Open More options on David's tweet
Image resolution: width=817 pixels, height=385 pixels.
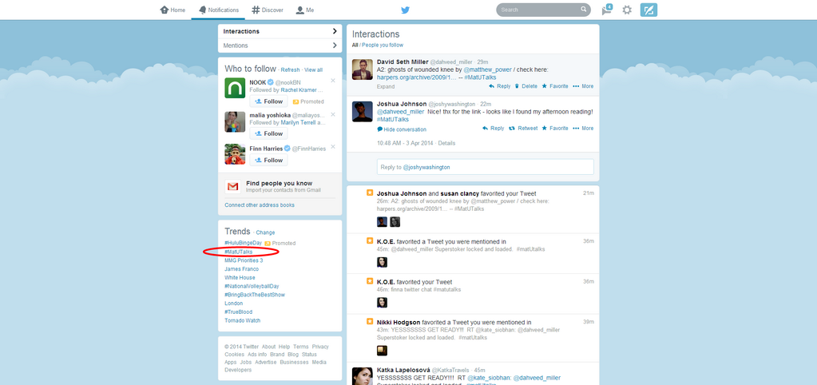(583, 86)
